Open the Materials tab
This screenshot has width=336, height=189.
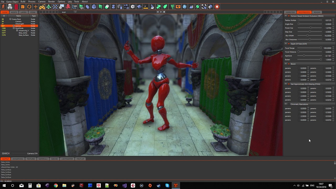click(43, 159)
